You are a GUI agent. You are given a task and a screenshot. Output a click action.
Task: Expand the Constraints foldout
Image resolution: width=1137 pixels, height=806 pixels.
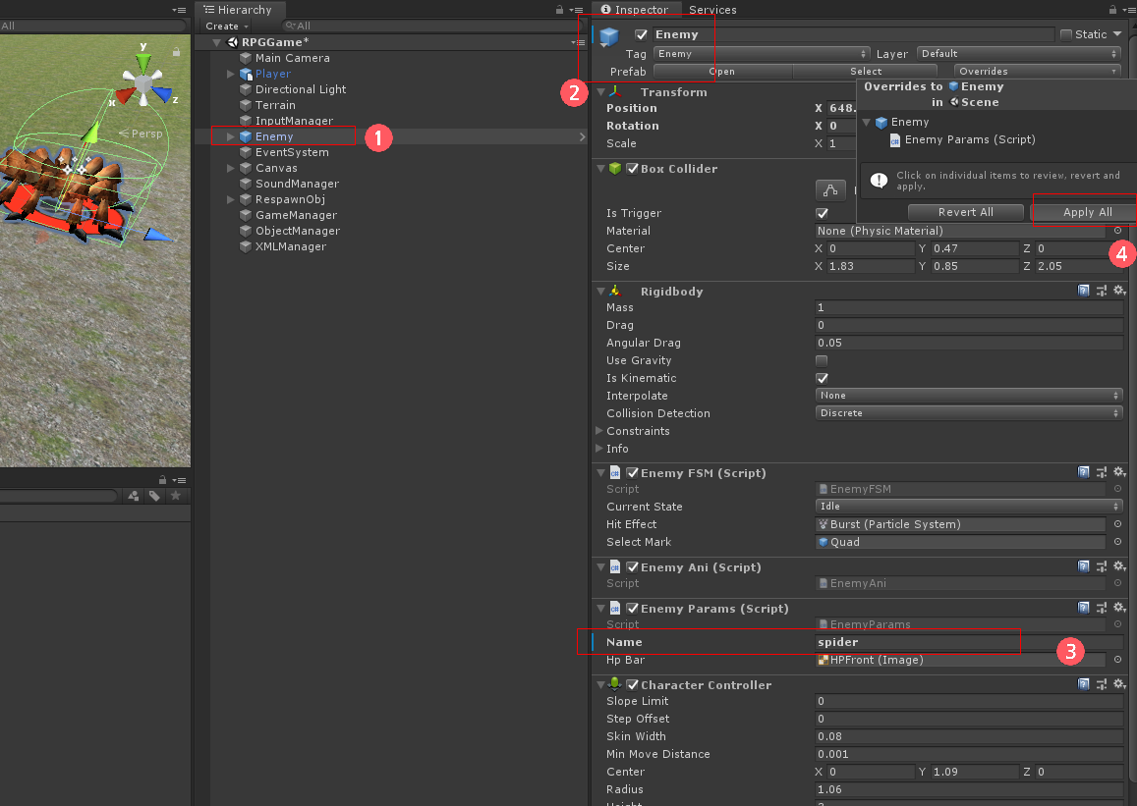pos(599,431)
